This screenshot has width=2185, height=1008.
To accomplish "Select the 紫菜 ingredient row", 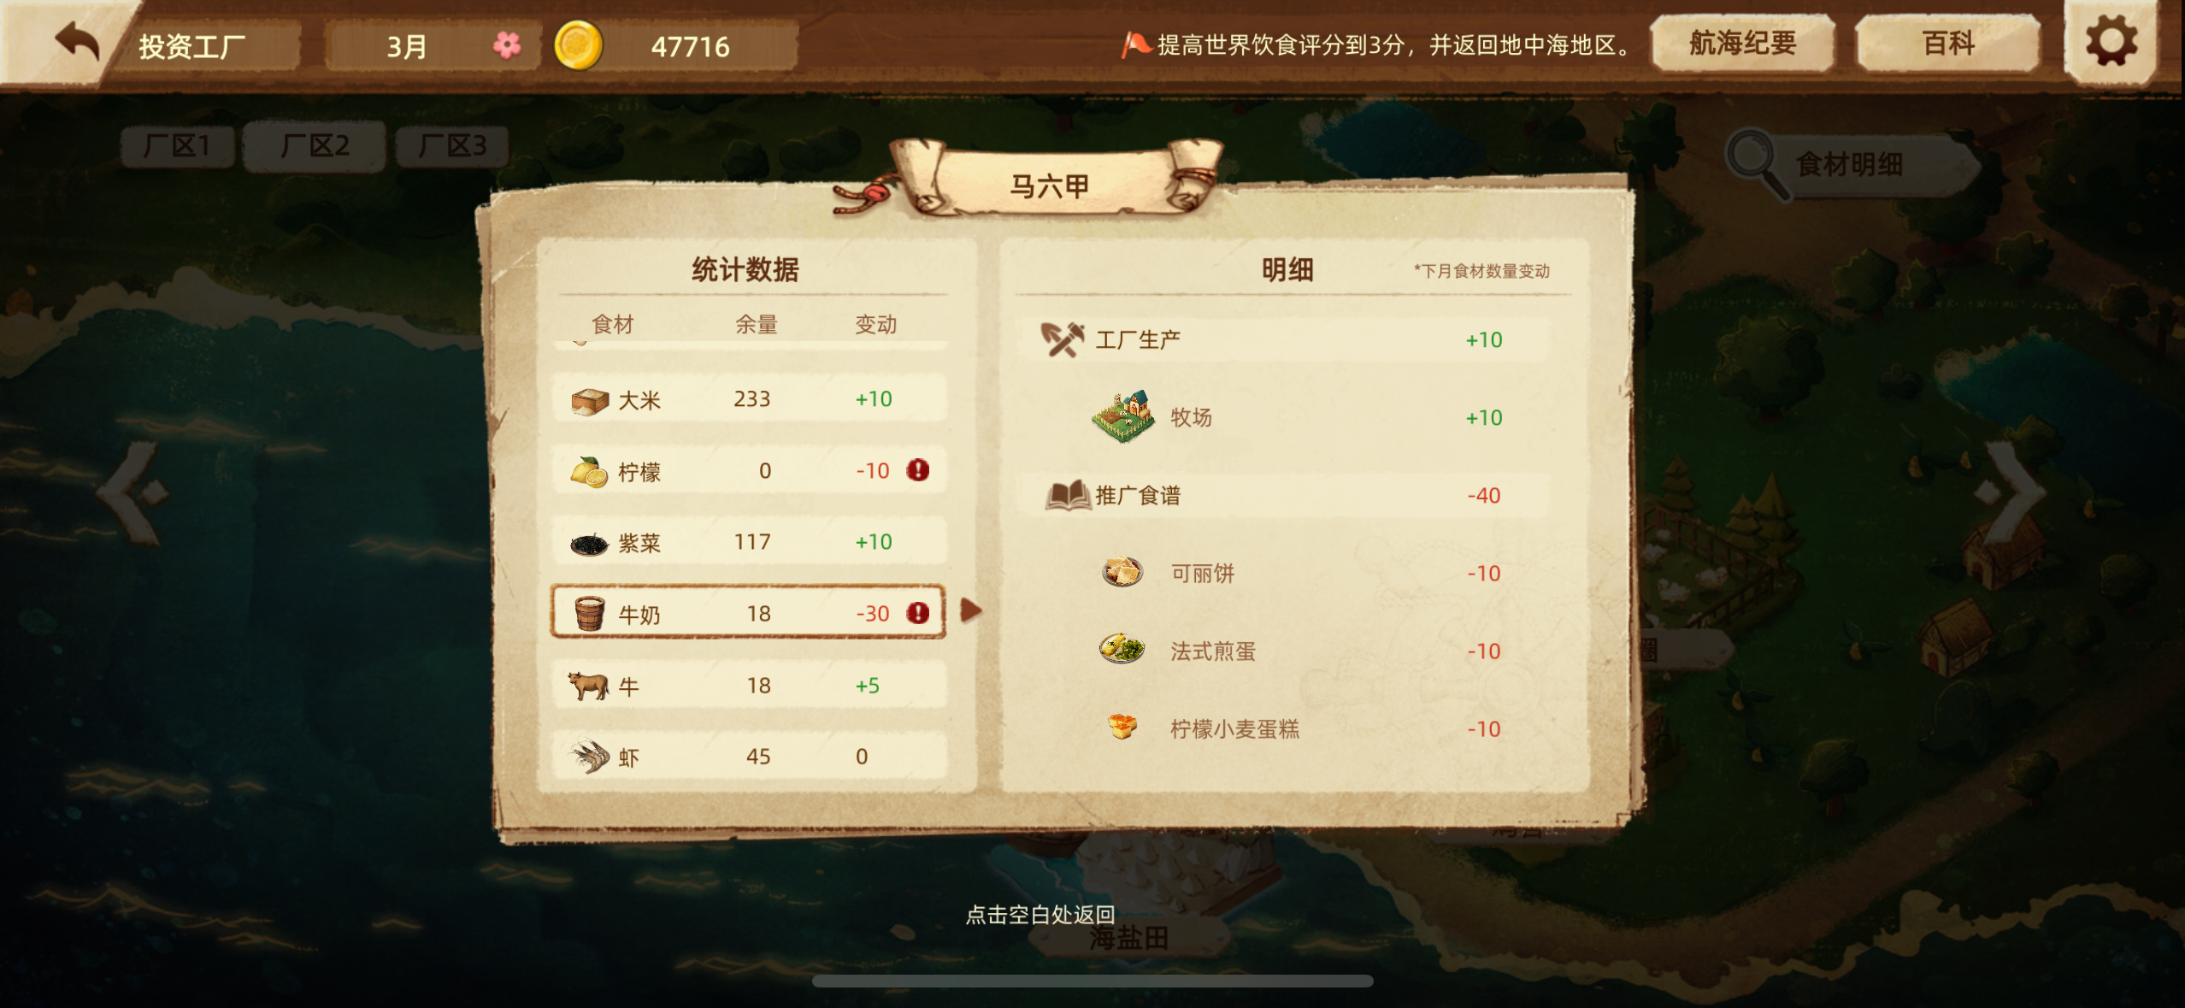I will click(x=749, y=542).
